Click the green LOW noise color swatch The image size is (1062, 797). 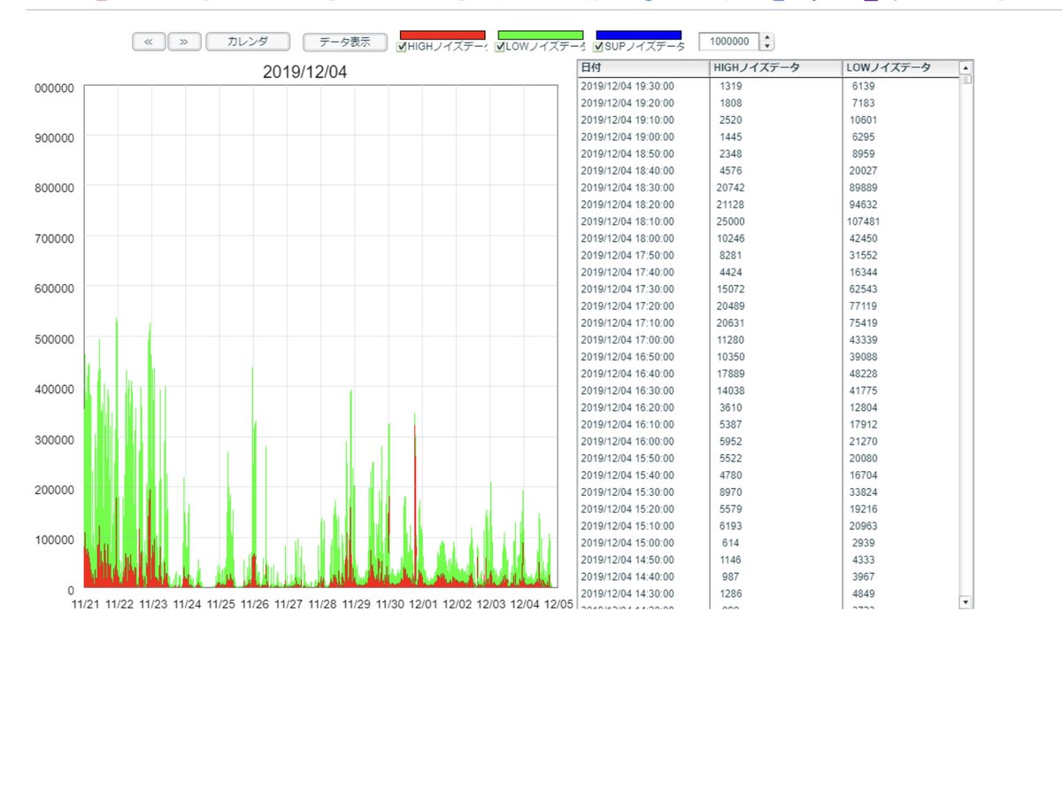tap(541, 35)
